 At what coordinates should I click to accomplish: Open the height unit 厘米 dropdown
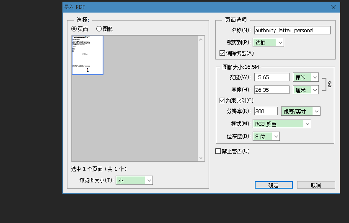[x=306, y=90]
